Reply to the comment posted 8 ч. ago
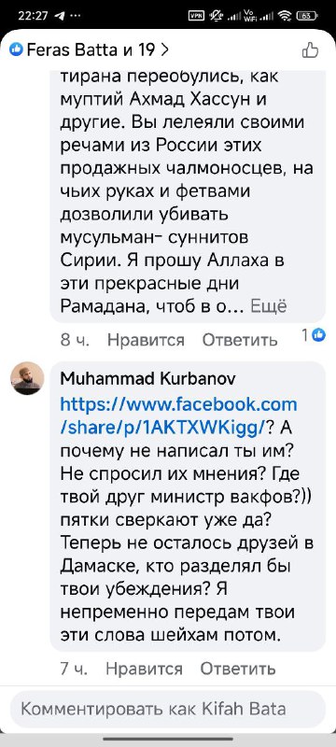This screenshot has height=747, width=336. tap(239, 340)
